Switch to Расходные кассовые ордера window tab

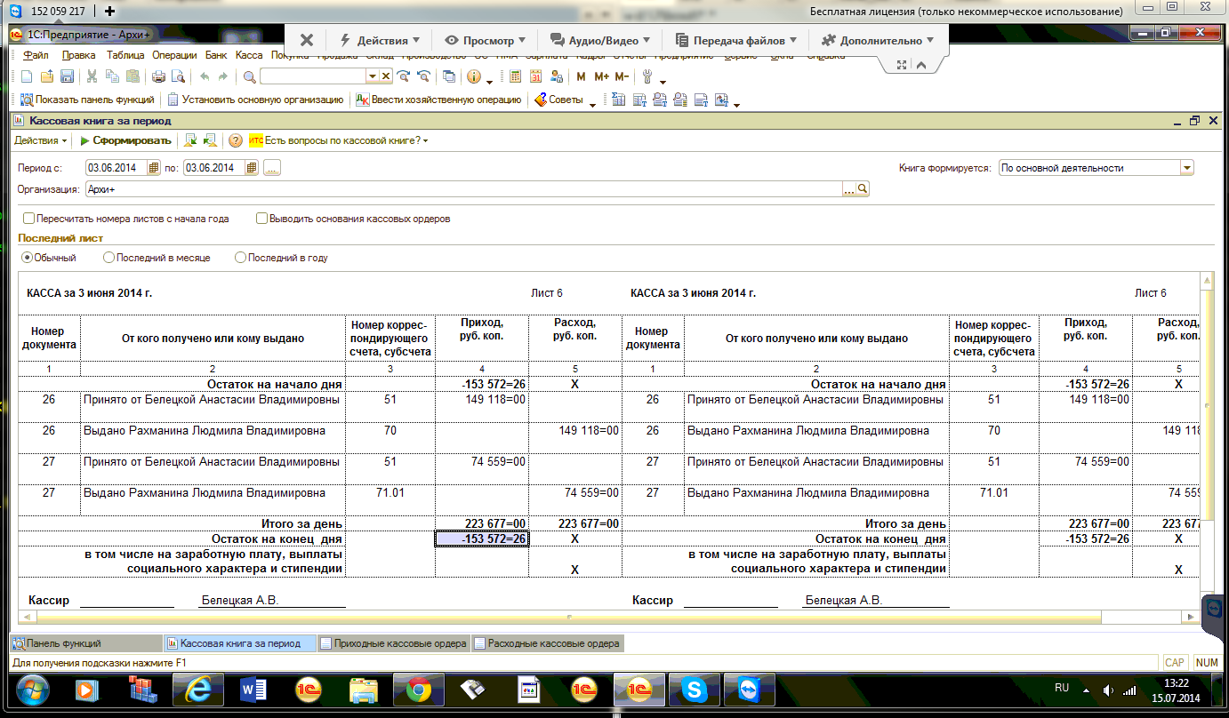546,643
